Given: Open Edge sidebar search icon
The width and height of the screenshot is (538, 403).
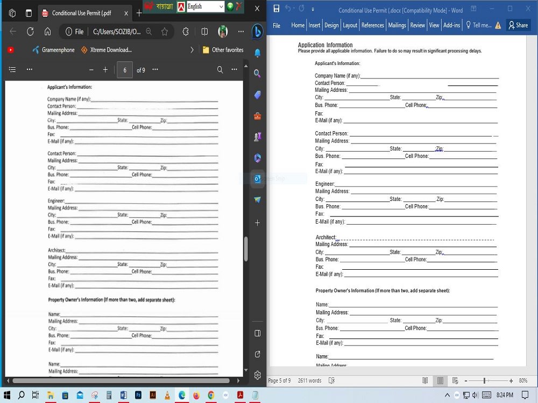Looking at the screenshot, I should pyautogui.click(x=257, y=73).
